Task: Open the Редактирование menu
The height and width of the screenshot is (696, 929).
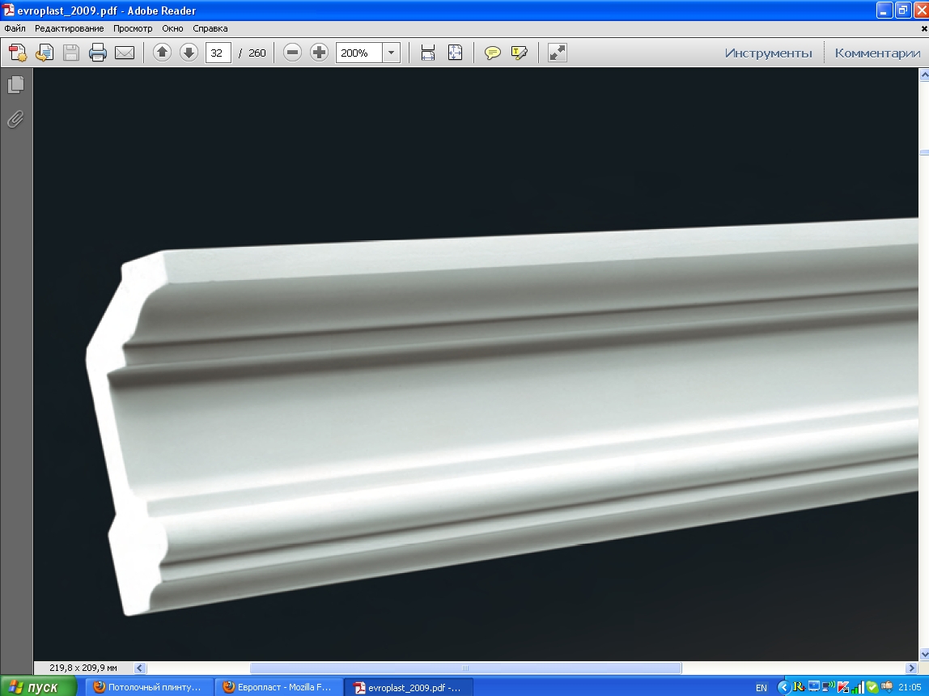Action: (70, 28)
